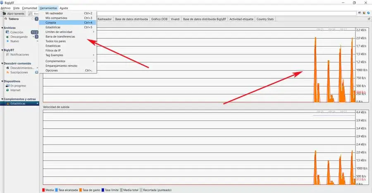This screenshot has width=372, height=193.
Task: Click the Herramientas menu
Action: (48, 8)
